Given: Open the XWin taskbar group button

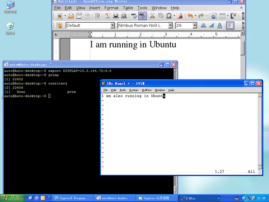Looking at the screenshot, I should coord(200,198).
